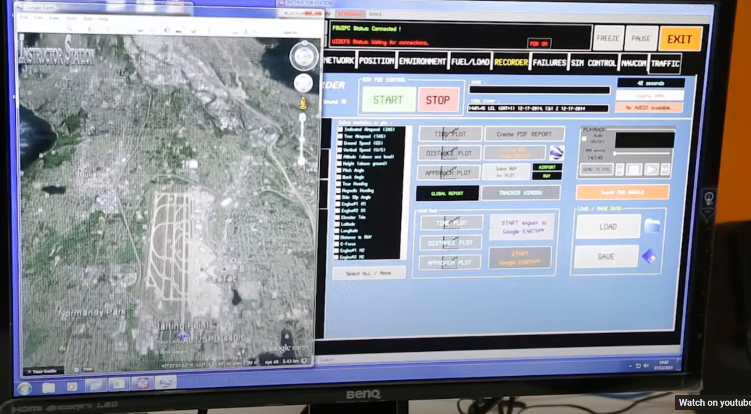Image resolution: width=751 pixels, height=414 pixels.
Task: Click the Google Earth pan joystick control
Action: point(303,84)
